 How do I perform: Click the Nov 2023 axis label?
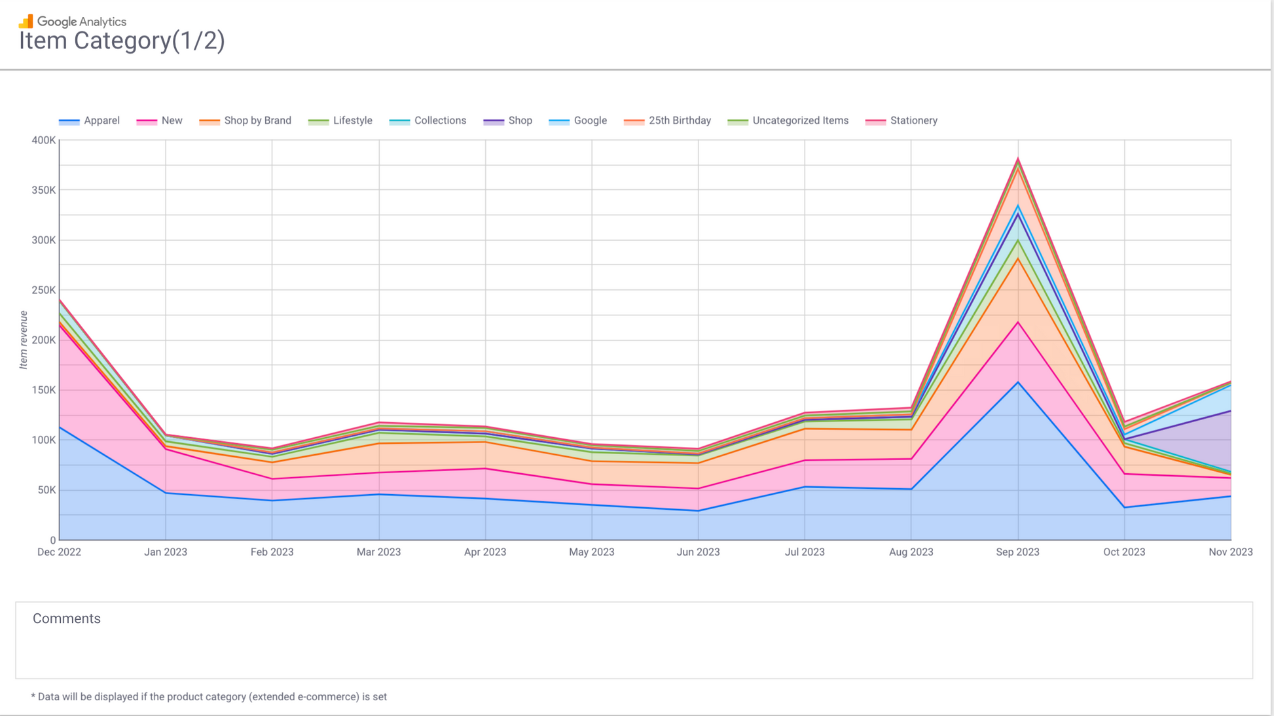point(1229,552)
